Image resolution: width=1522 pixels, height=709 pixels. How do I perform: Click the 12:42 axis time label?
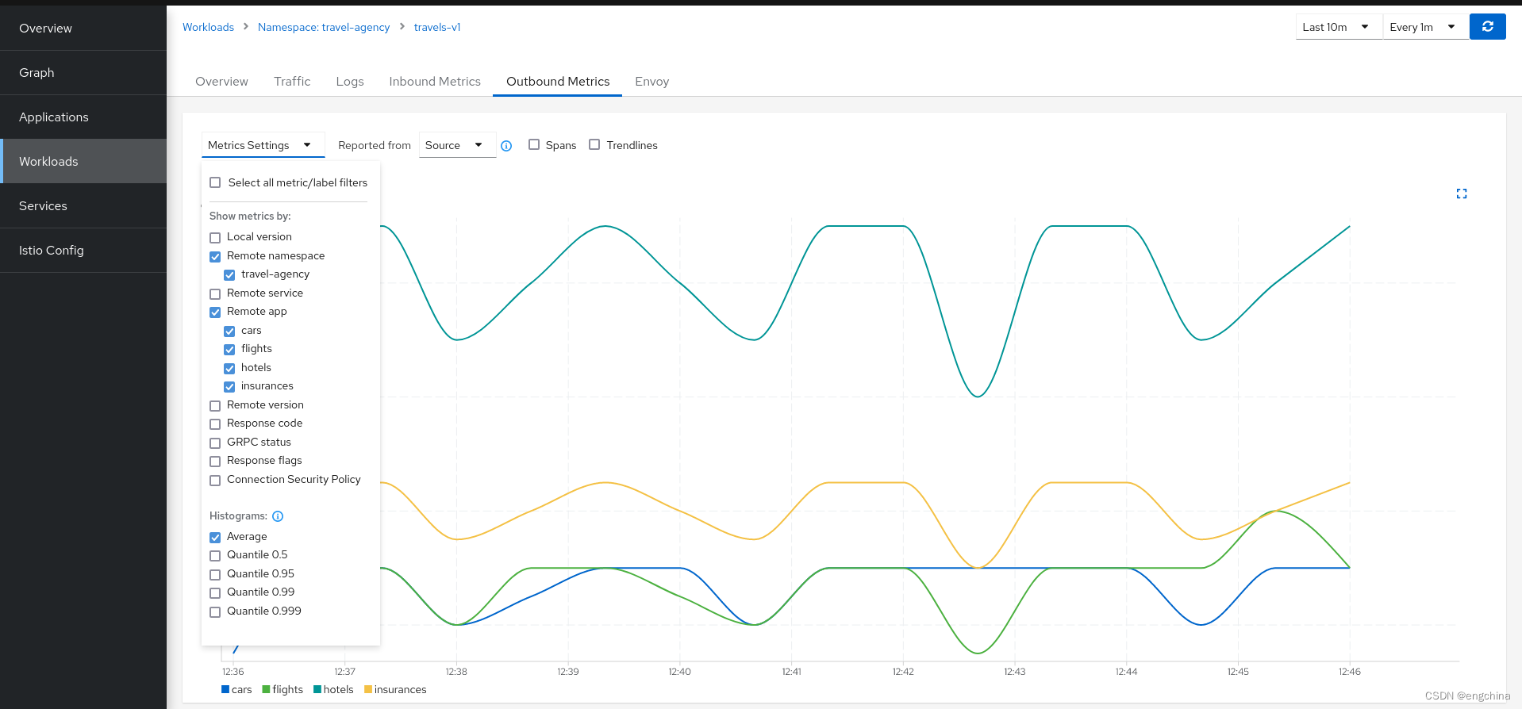[903, 672]
